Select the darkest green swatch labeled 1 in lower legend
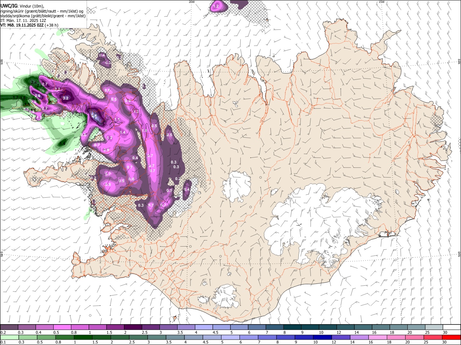Screen dimensions: 461x345 tap(82, 337)
